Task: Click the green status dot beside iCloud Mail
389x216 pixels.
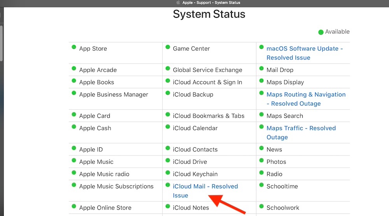Action: click(168, 185)
